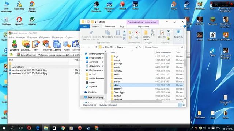The width and height of the screenshot is (234, 131).
Task: Click the Properties (Свойства) ribbon icon
Action: [162, 32]
